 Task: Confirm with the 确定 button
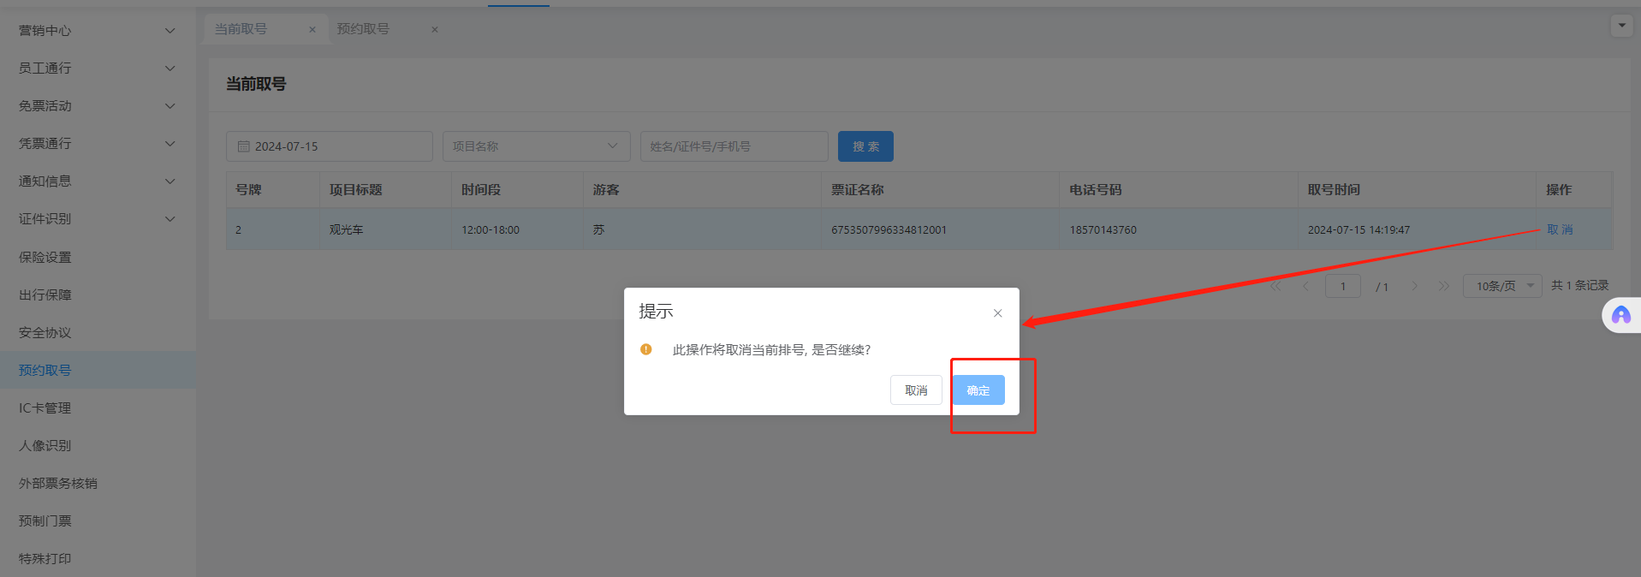pos(978,390)
